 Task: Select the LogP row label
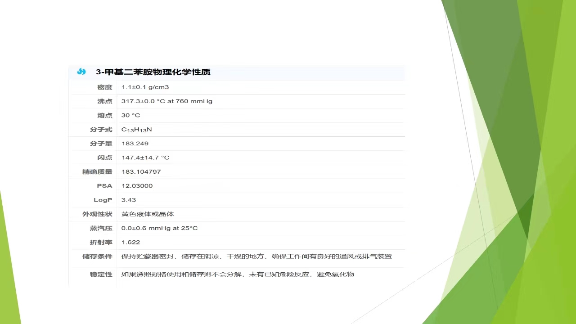(103, 200)
